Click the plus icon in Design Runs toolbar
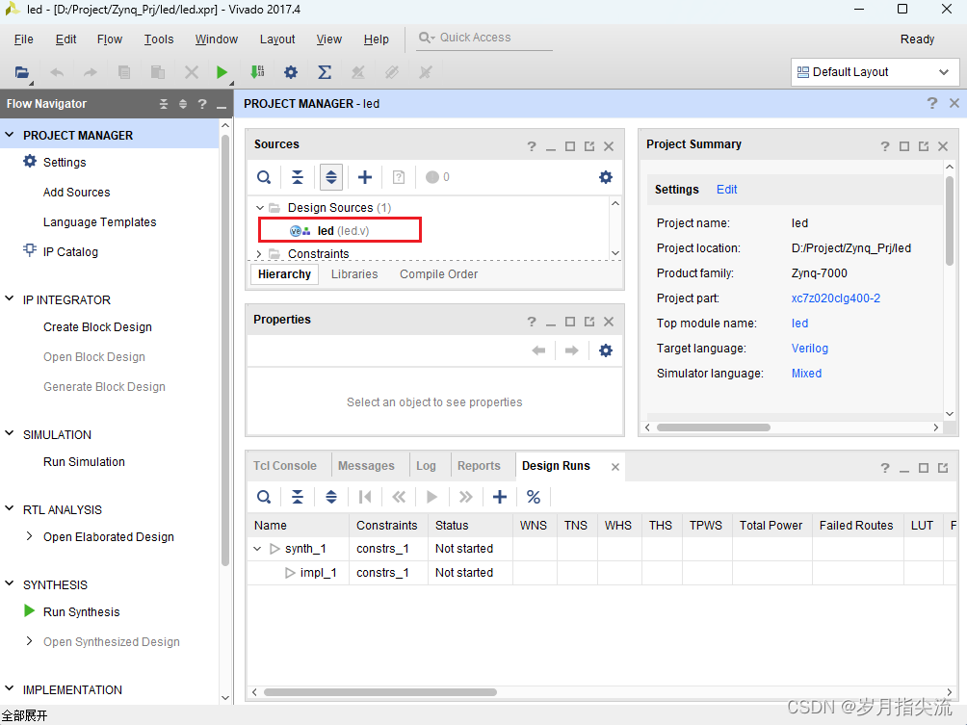967x725 pixels. pyautogui.click(x=499, y=497)
